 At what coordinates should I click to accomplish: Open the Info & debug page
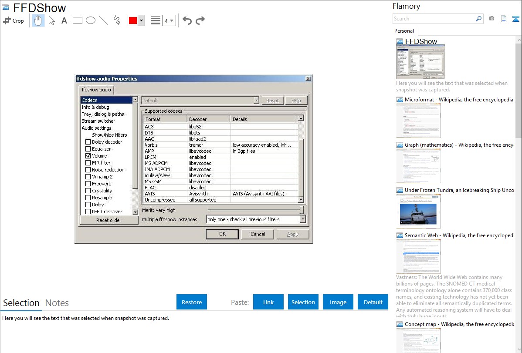pyautogui.click(x=95, y=107)
